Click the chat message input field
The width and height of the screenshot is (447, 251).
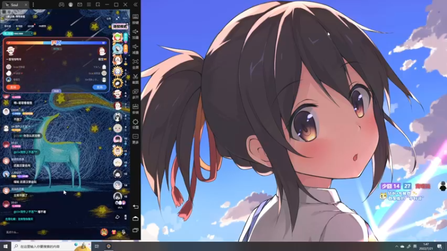51,232
